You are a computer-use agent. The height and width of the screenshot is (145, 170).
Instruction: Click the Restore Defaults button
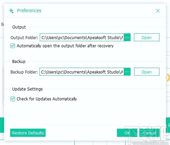click(28, 133)
